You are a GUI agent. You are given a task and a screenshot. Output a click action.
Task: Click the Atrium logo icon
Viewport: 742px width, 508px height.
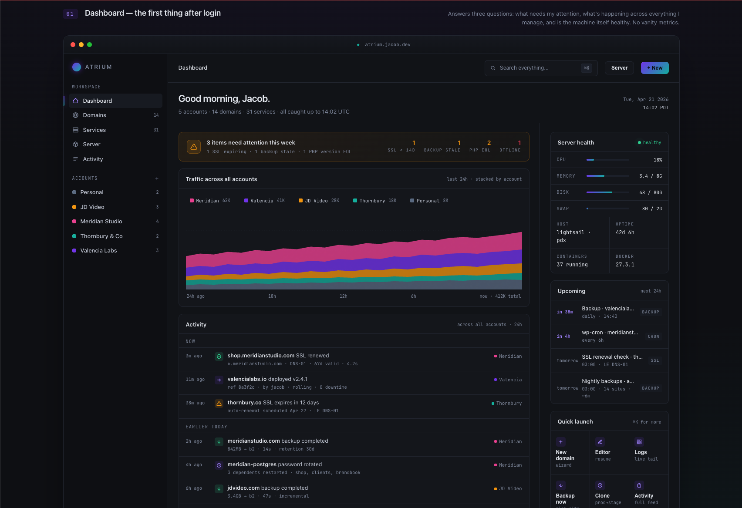[x=77, y=67]
